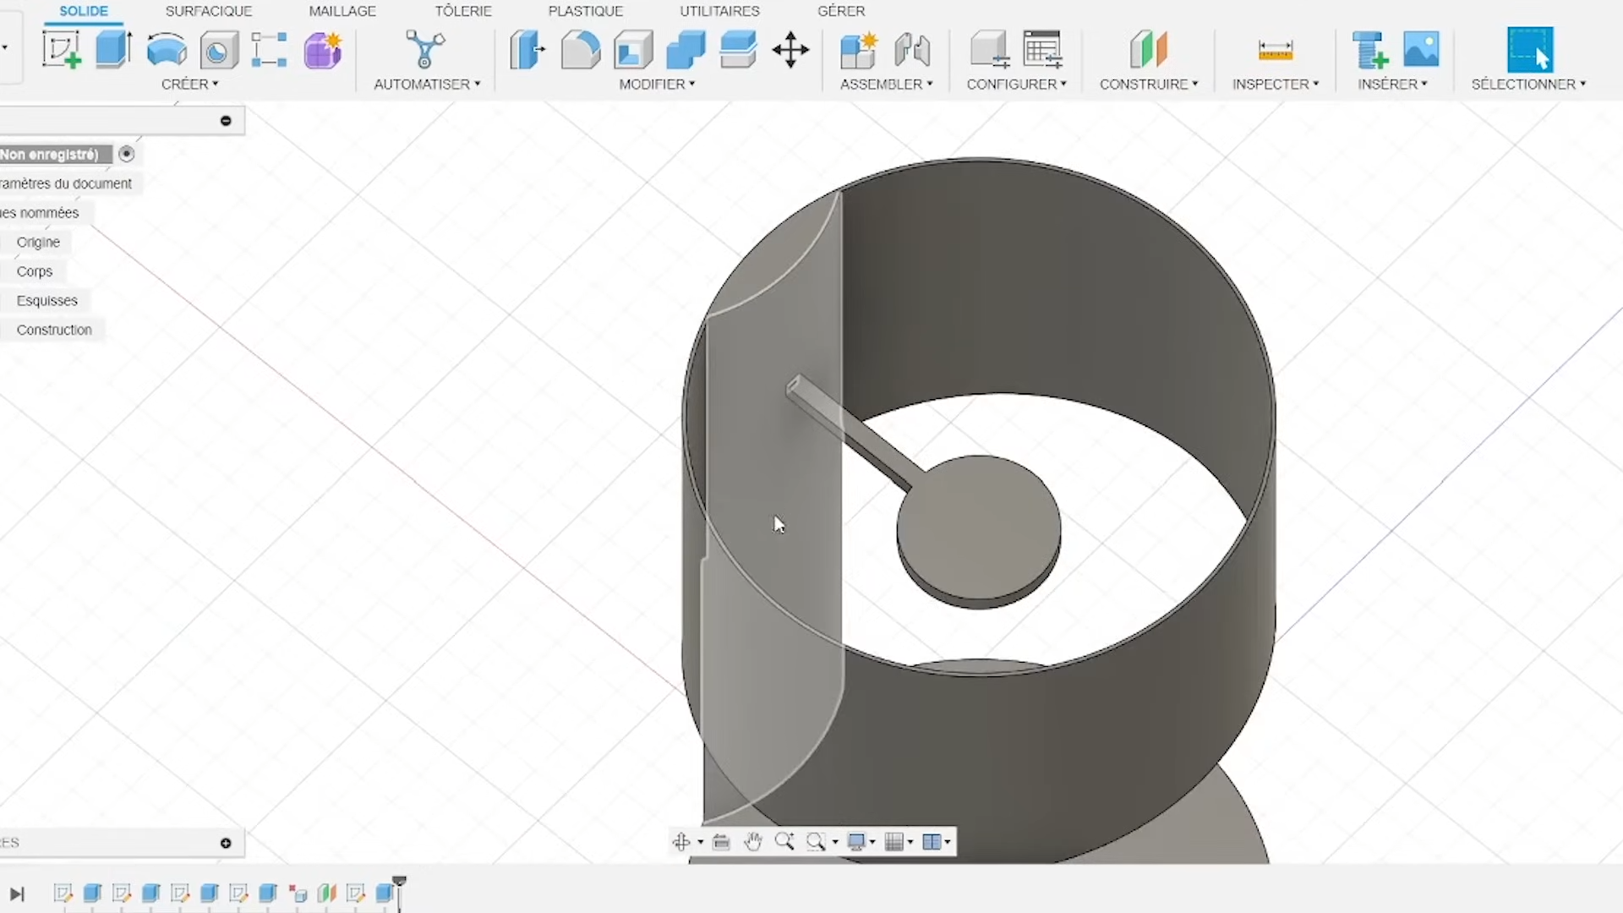
Task: Select the Origine browser folder
Action: click(x=38, y=242)
